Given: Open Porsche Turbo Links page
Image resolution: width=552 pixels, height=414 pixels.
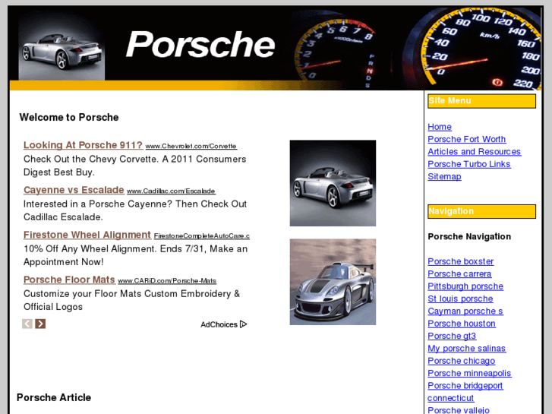Looking at the screenshot, I should (x=469, y=164).
